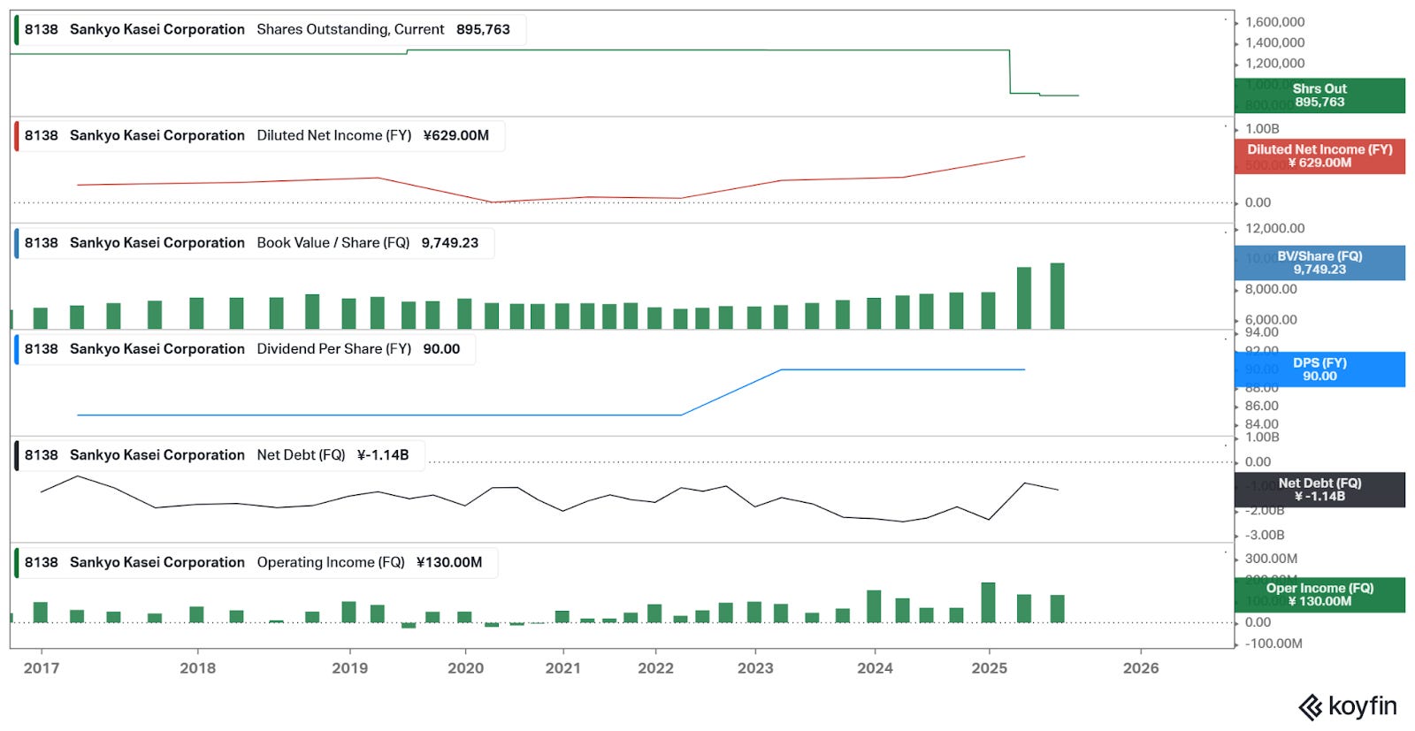Screen dimensions: 1415x731
Task: Click the 1,400,000 shares axis value
Action: click(x=1274, y=42)
